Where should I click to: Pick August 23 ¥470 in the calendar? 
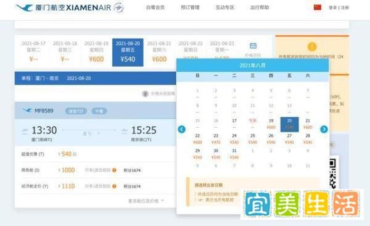pyautogui.click(x=216, y=139)
